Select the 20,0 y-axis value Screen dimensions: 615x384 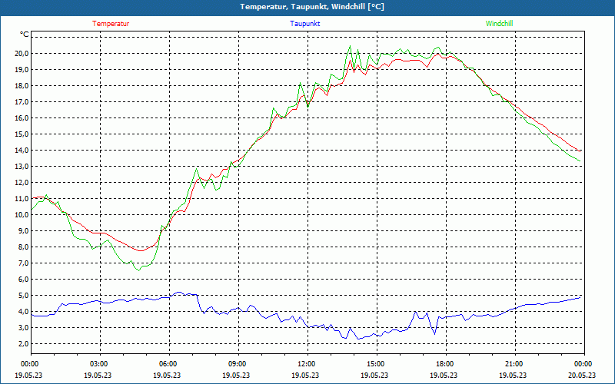tap(22, 54)
